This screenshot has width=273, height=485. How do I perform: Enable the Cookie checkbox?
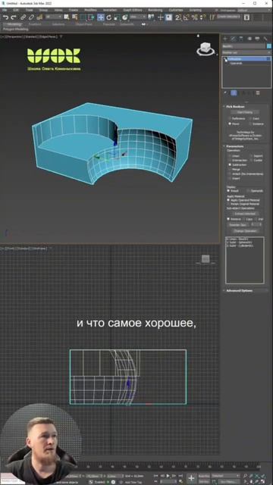[x=256, y=160]
